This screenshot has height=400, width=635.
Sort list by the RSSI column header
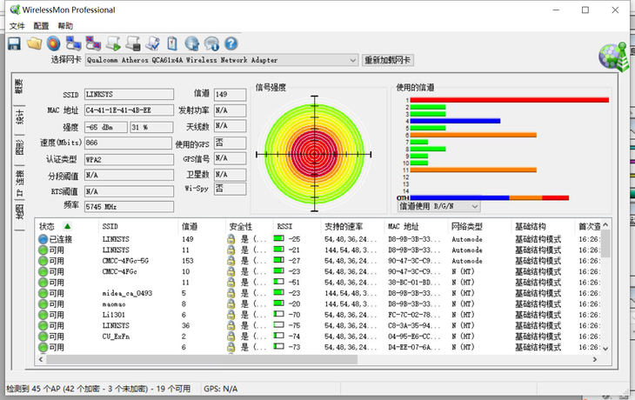coord(297,226)
